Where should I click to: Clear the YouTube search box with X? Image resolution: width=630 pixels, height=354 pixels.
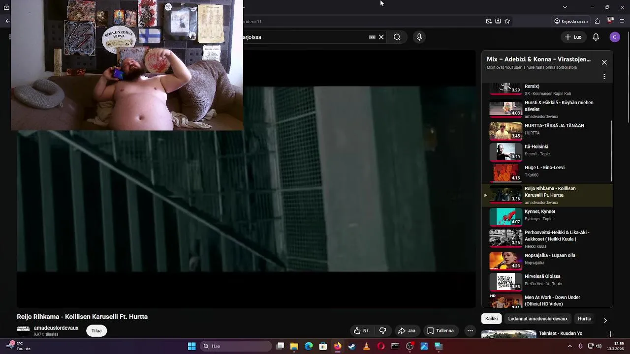pyautogui.click(x=381, y=37)
